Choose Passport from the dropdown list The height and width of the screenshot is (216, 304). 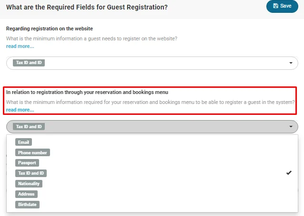27,163
